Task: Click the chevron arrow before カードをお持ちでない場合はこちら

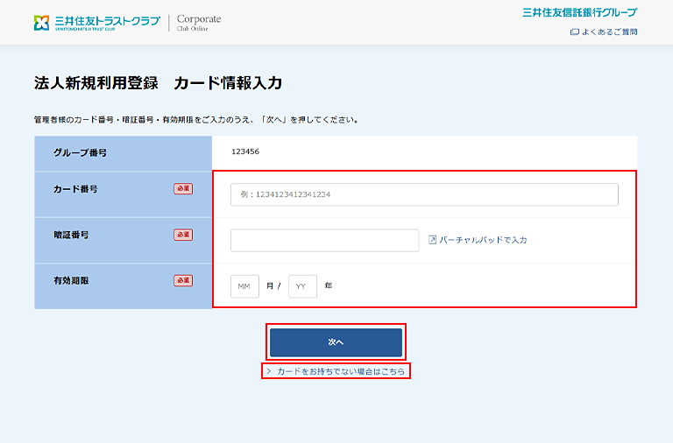Action: 269,371
